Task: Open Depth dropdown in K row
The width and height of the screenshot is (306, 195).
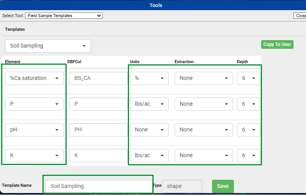Action: (248, 156)
